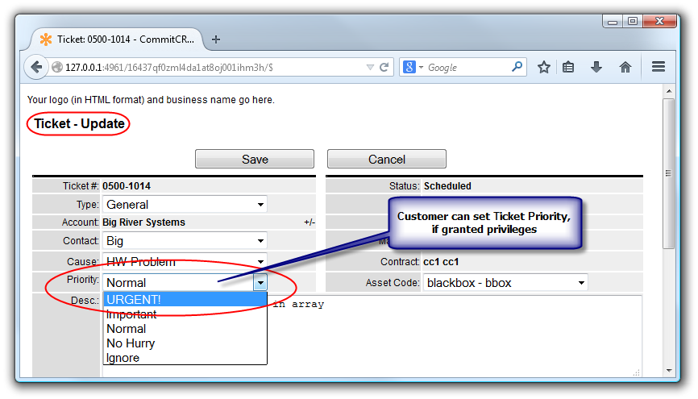Viewport: 698px width, 399px height.
Task: Open the downloads arrow icon
Action: click(x=596, y=68)
